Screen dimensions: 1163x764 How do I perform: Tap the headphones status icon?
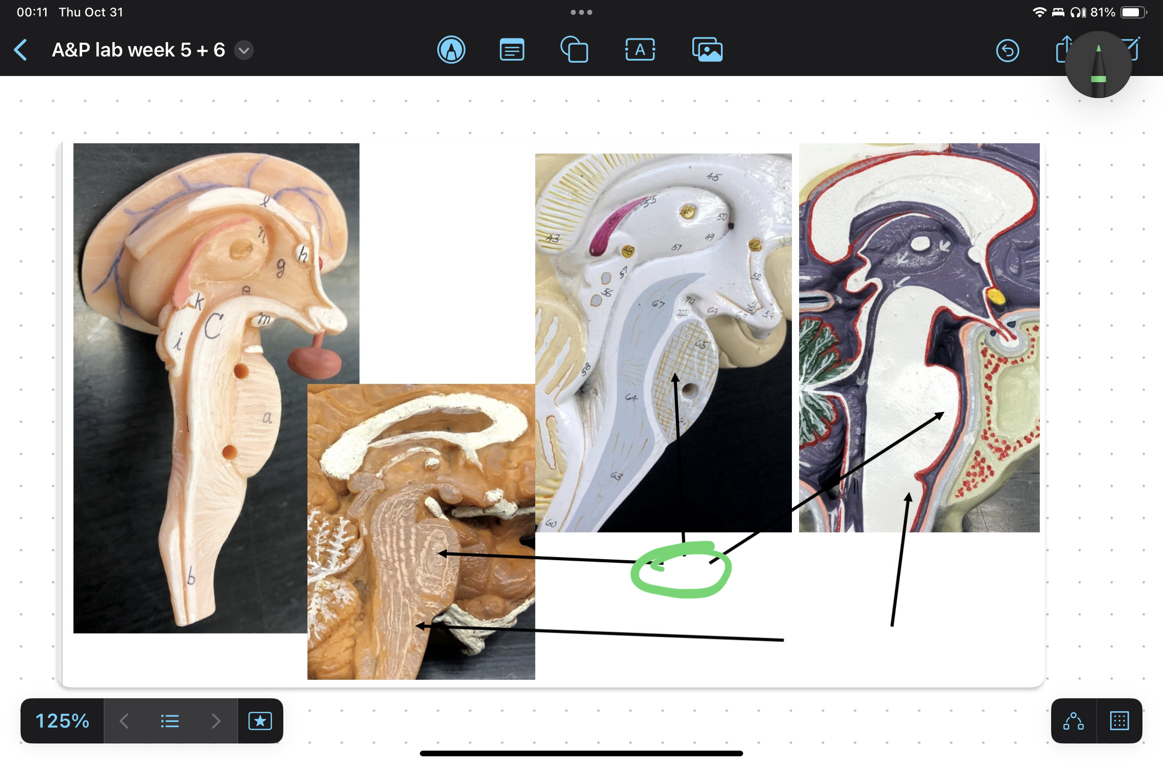click(x=1078, y=12)
